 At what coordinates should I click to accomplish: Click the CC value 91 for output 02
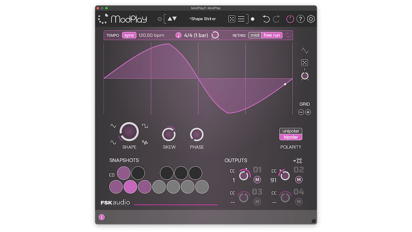point(273,180)
